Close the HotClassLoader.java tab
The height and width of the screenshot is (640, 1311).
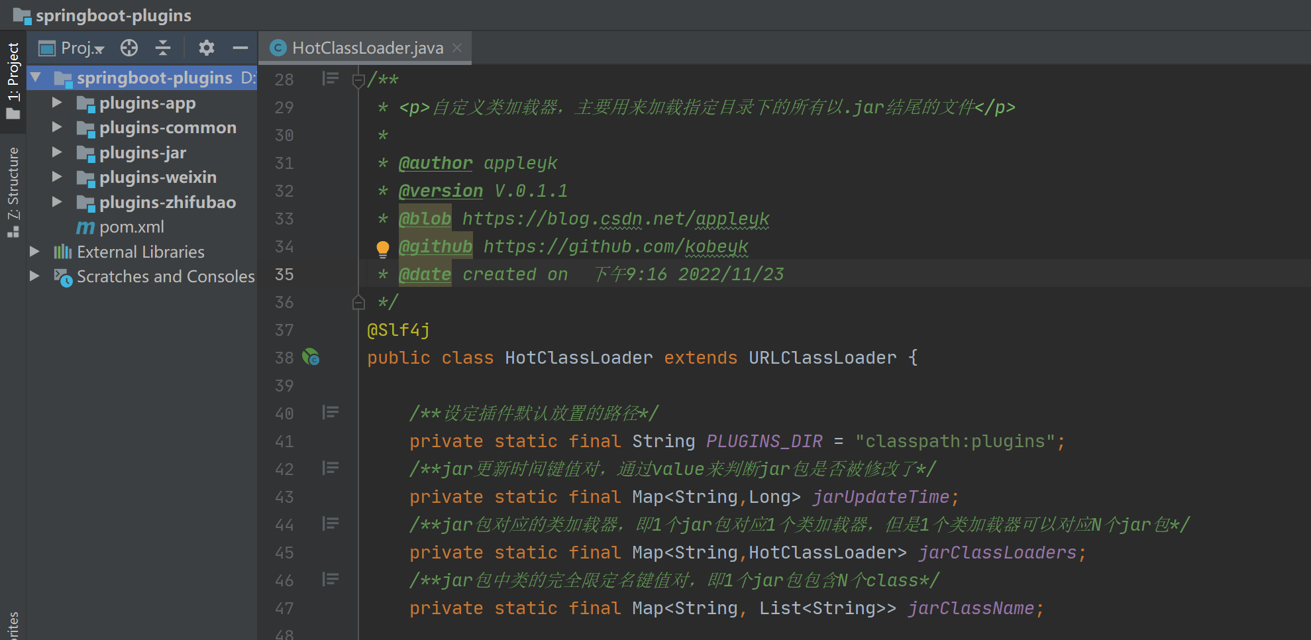point(457,48)
